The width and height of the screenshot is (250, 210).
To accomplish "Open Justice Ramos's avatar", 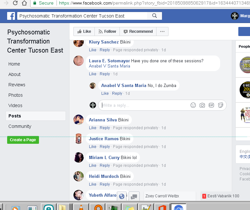I will (x=79, y=139).
